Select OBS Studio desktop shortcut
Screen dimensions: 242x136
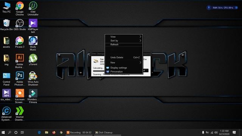20,25
